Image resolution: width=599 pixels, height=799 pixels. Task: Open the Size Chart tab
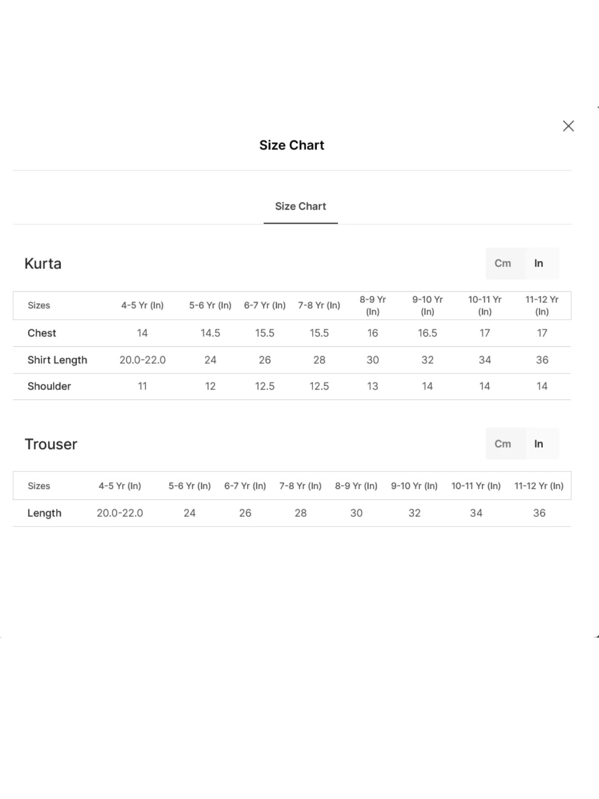click(x=301, y=207)
